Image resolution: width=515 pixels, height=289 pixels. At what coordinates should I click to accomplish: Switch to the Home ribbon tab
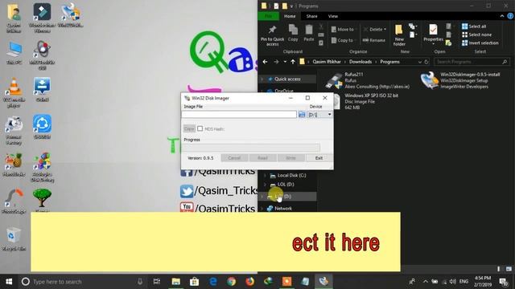(290, 16)
